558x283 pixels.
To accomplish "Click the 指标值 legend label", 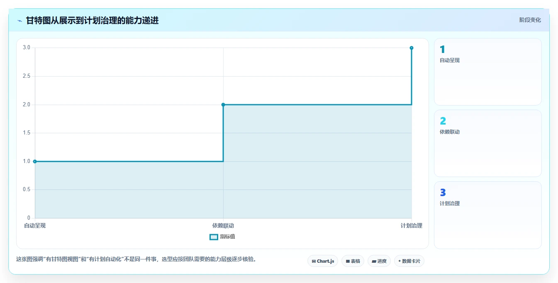I will coord(227,237).
